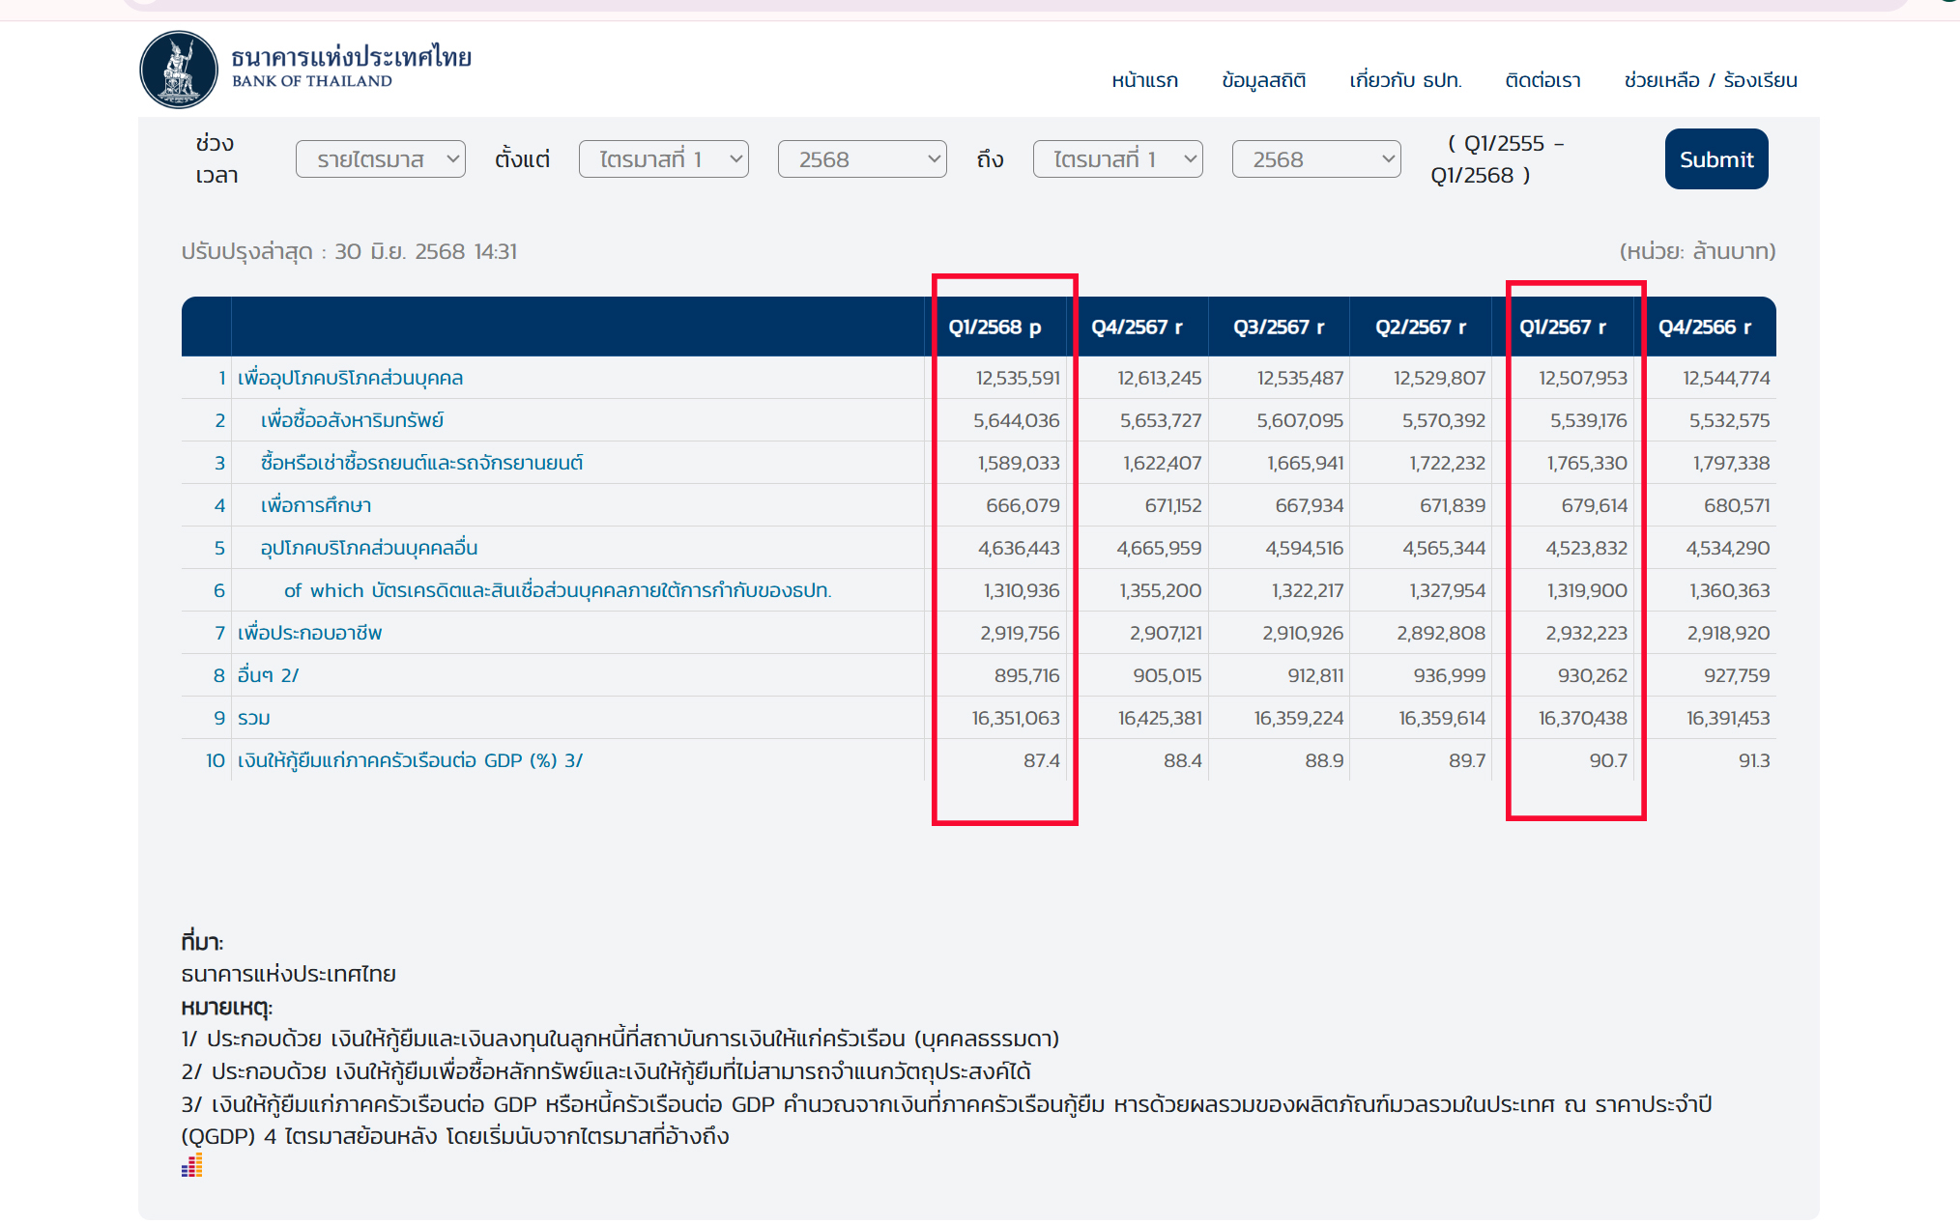Click the เพื่ออุปโภคบริโภคส่วนบุคคล row link
1960x1225 pixels.
coord(350,378)
